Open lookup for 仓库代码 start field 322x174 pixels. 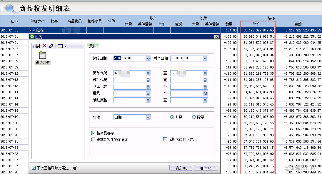(148, 87)
